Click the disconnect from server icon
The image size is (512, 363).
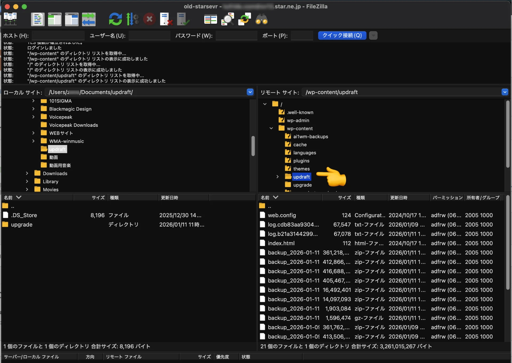[x=166, y=19]
